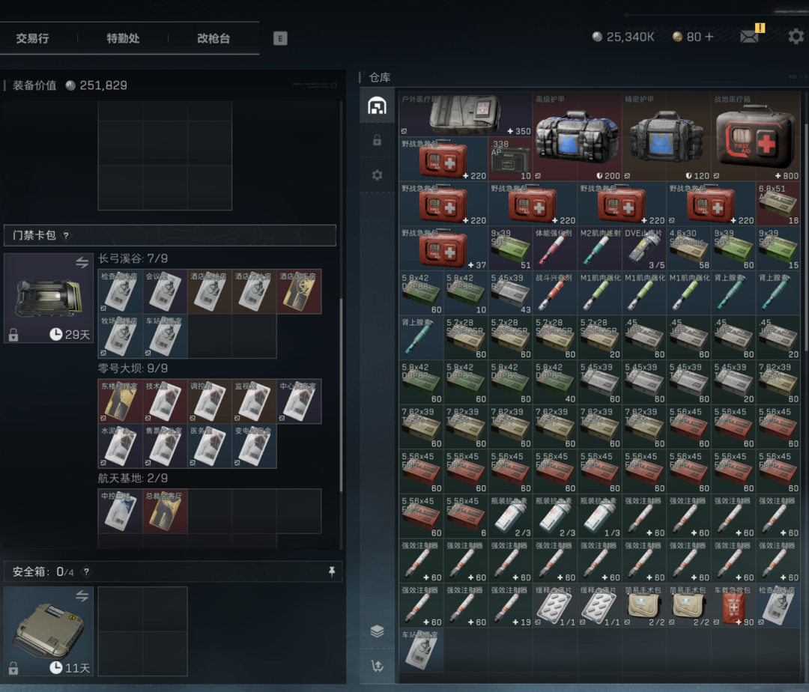
Task: Toggle the pin on the 安全箱 header
Action: pyautogui.click(x=332, y=571)
